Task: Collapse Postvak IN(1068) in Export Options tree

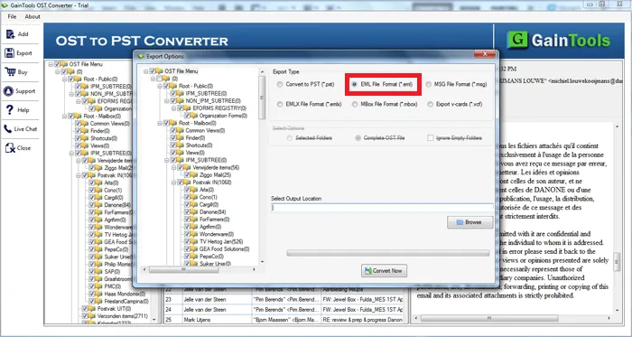Action: 174,183
